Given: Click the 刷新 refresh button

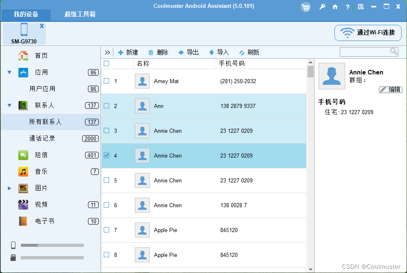Looking at the screenshot, I should pyautogui.click(x=249, y=53).
